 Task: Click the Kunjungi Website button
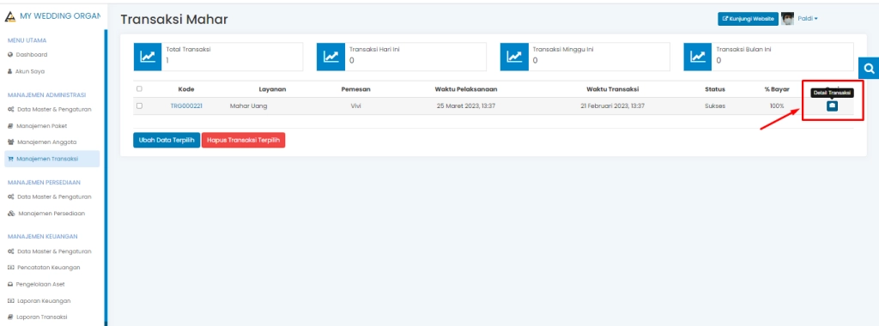click(748, 19)
